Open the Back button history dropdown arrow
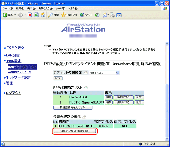The image size is (170, 147). point(15,15)
